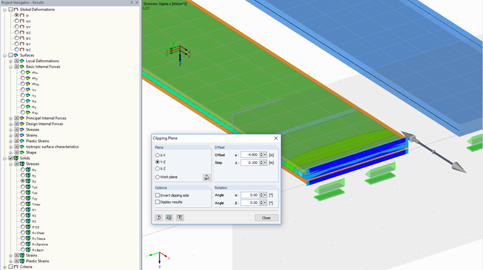This screenshot has height=270, width=483.
Task: Enable Display results checkbox
Action: tap(158, 202)
